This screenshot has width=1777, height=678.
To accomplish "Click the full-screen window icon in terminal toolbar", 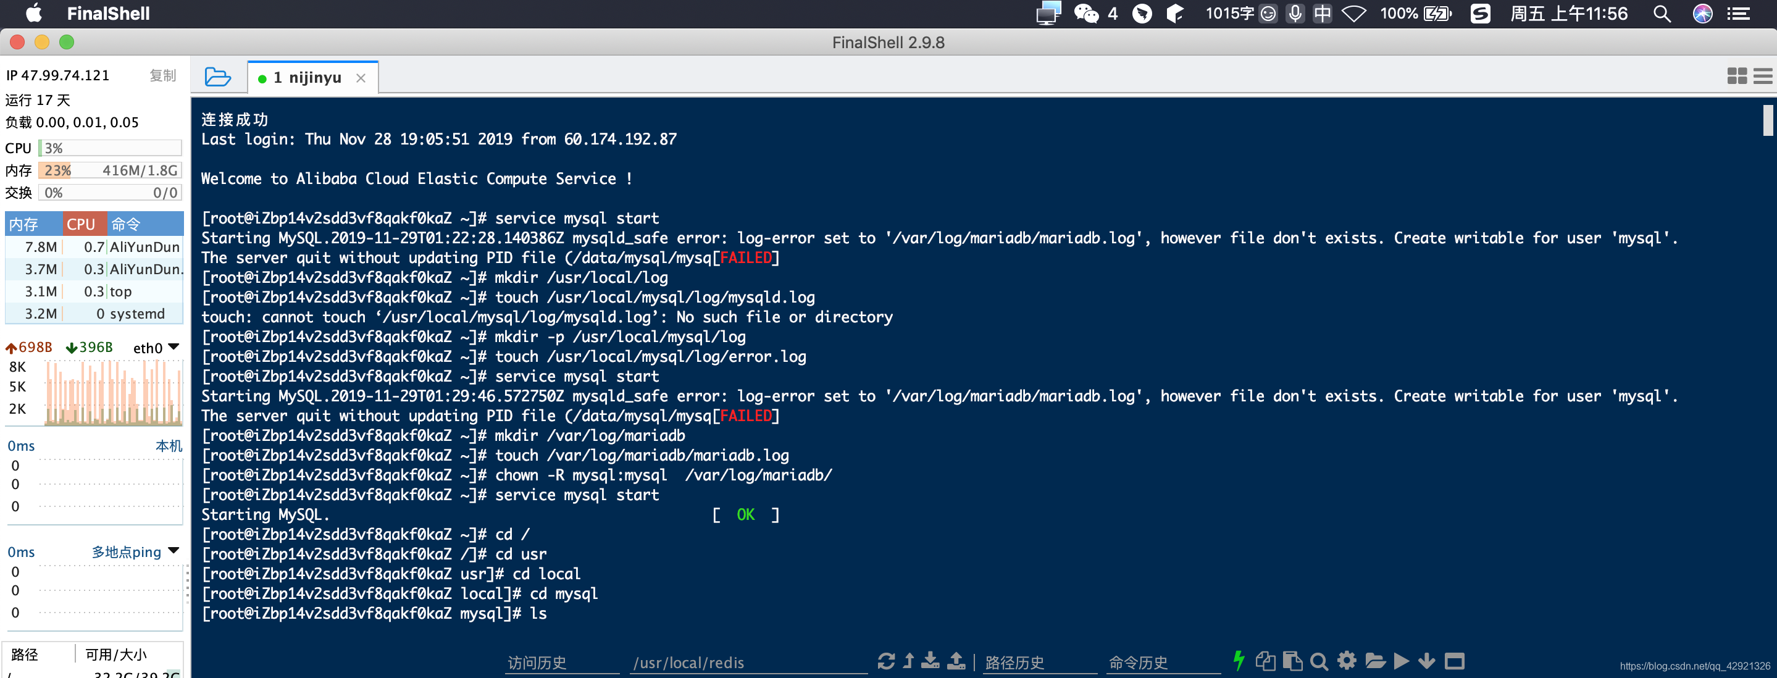I will click(x=1454, y=661).
